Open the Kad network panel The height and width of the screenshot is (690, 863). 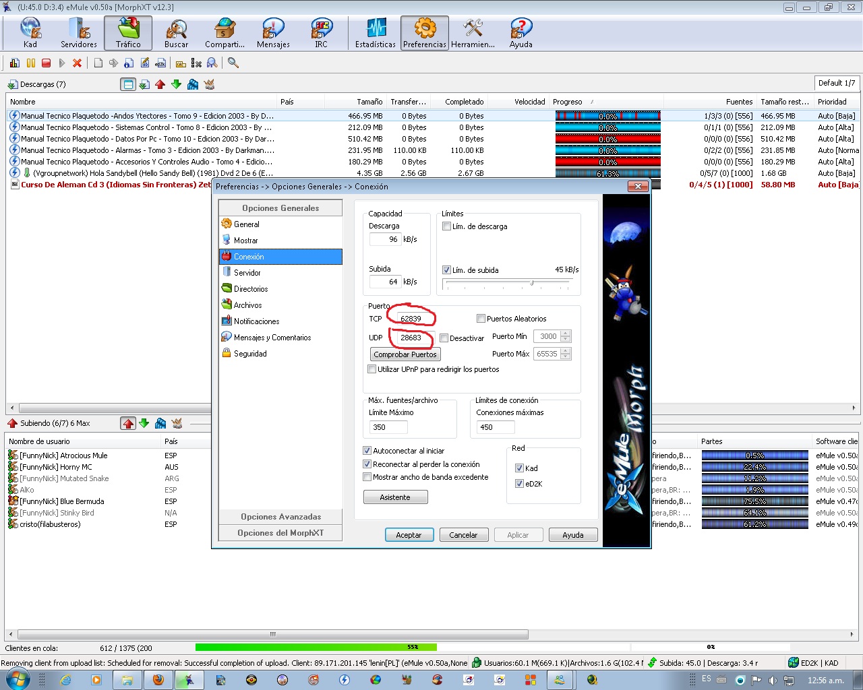30,33
